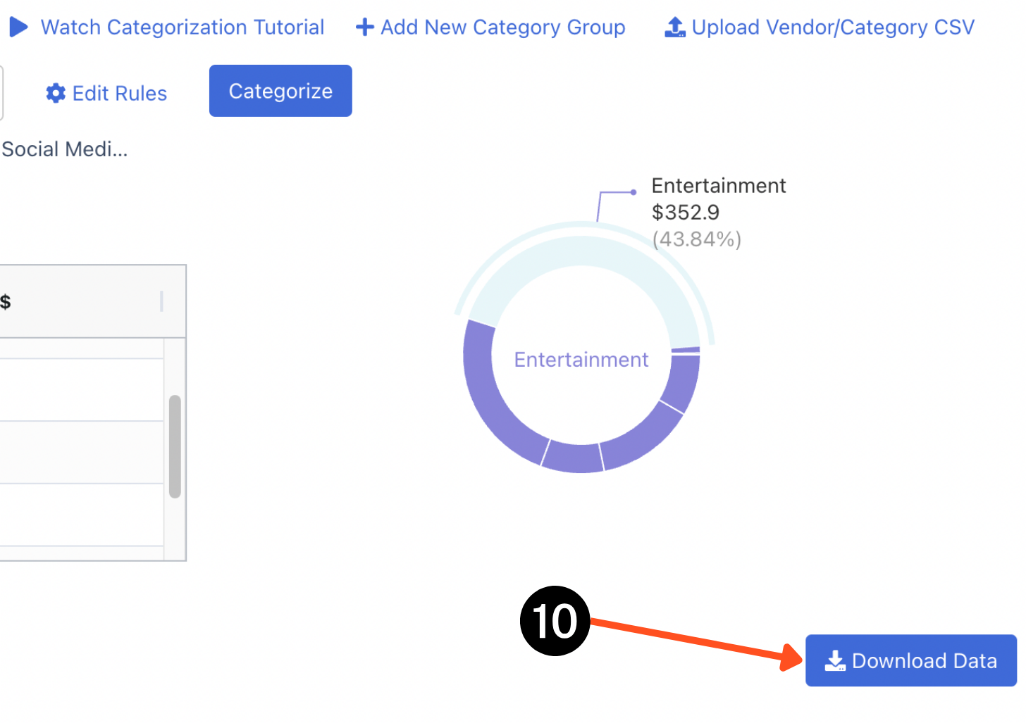Open the Upload Vendor/Category CSV link
The width and height of the screenshot is (1026, 723).
(832, 27)
